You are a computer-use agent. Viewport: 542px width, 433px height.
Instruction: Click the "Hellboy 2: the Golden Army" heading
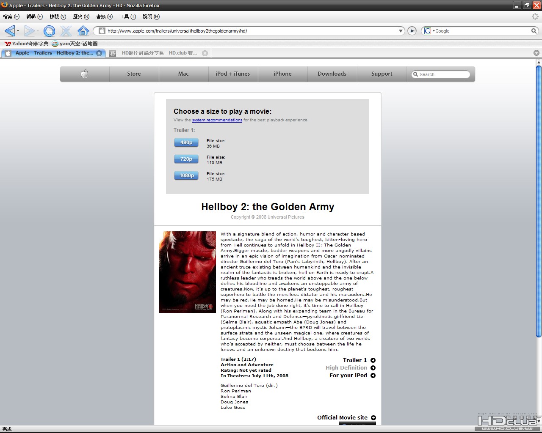click(x=268, y=207)
